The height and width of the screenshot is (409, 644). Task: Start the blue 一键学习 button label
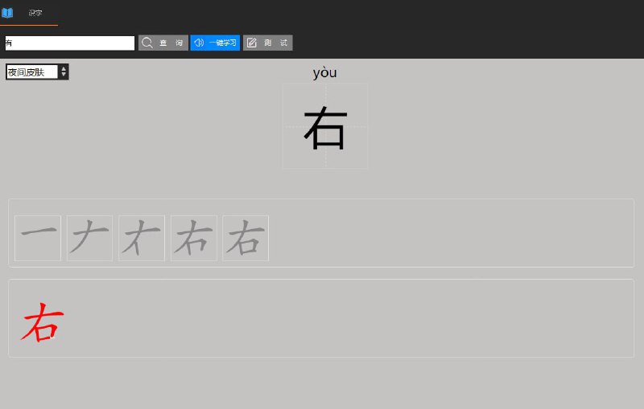point(222,43)
